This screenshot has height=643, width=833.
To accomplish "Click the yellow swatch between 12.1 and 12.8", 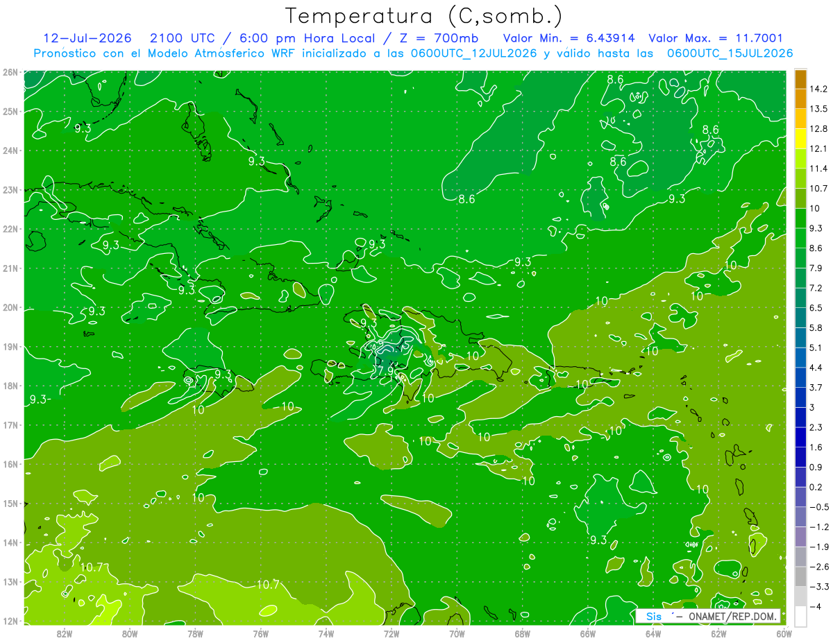I will point(800,138).
